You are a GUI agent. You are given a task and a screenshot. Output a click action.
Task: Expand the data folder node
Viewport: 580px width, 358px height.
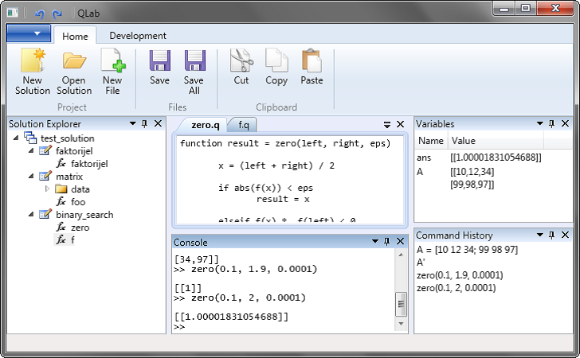[x=47, y=189]
